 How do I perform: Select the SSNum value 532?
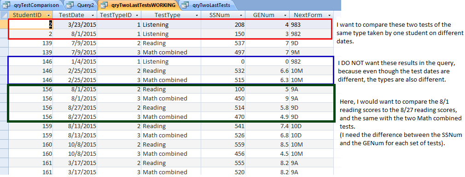pyautogui.click(x=223, y=71)
